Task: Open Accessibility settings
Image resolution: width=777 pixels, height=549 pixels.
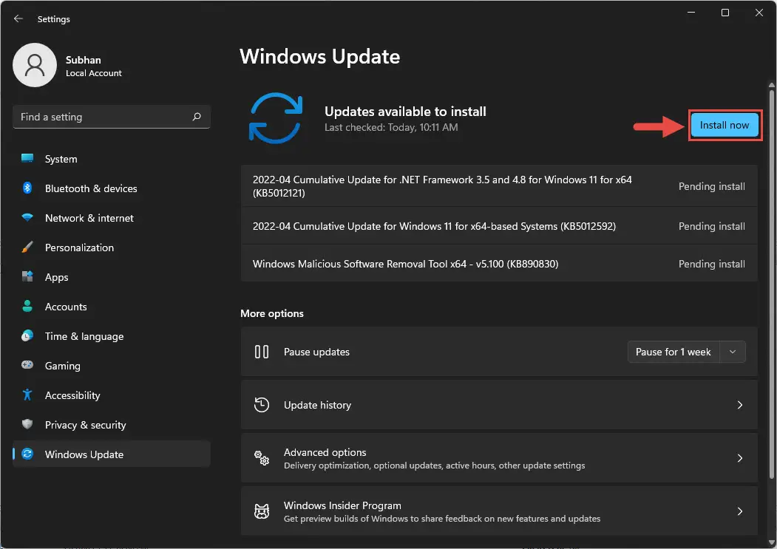Action: (112, 395)
